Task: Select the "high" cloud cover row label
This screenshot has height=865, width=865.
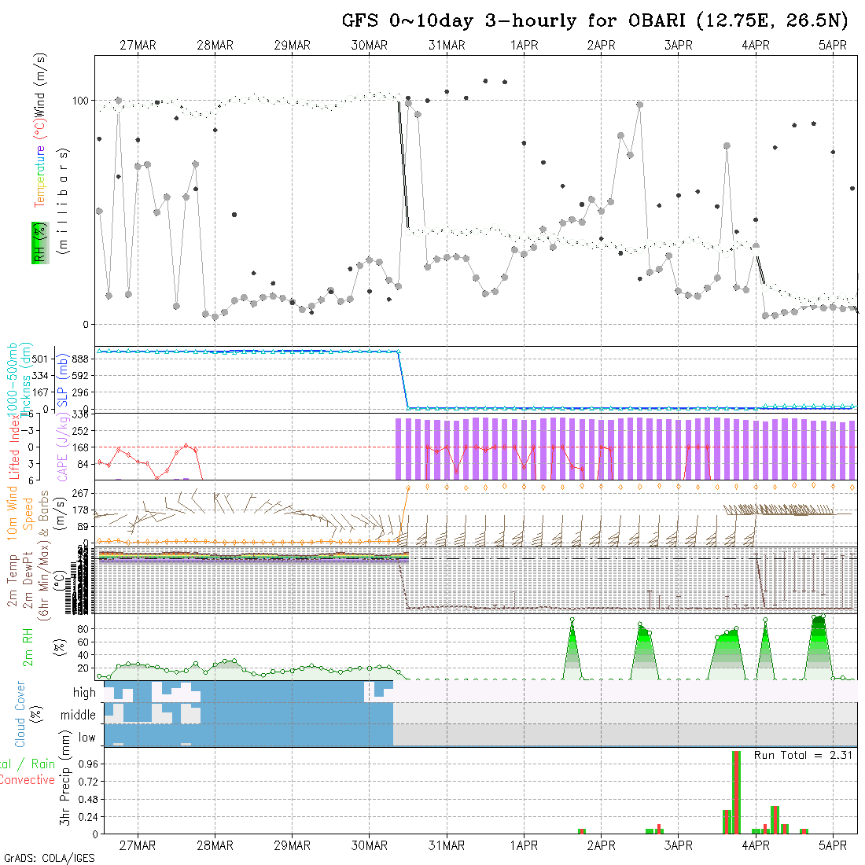Action: (84, 693)
